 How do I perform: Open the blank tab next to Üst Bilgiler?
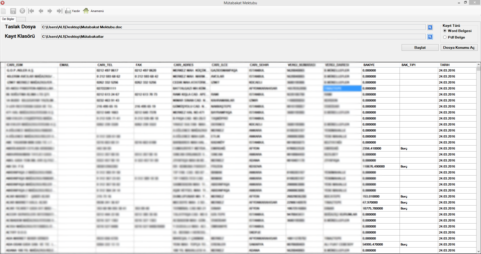click(21, 19)
